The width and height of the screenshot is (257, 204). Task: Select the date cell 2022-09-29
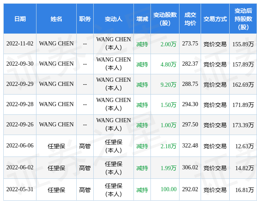(20, 84)
